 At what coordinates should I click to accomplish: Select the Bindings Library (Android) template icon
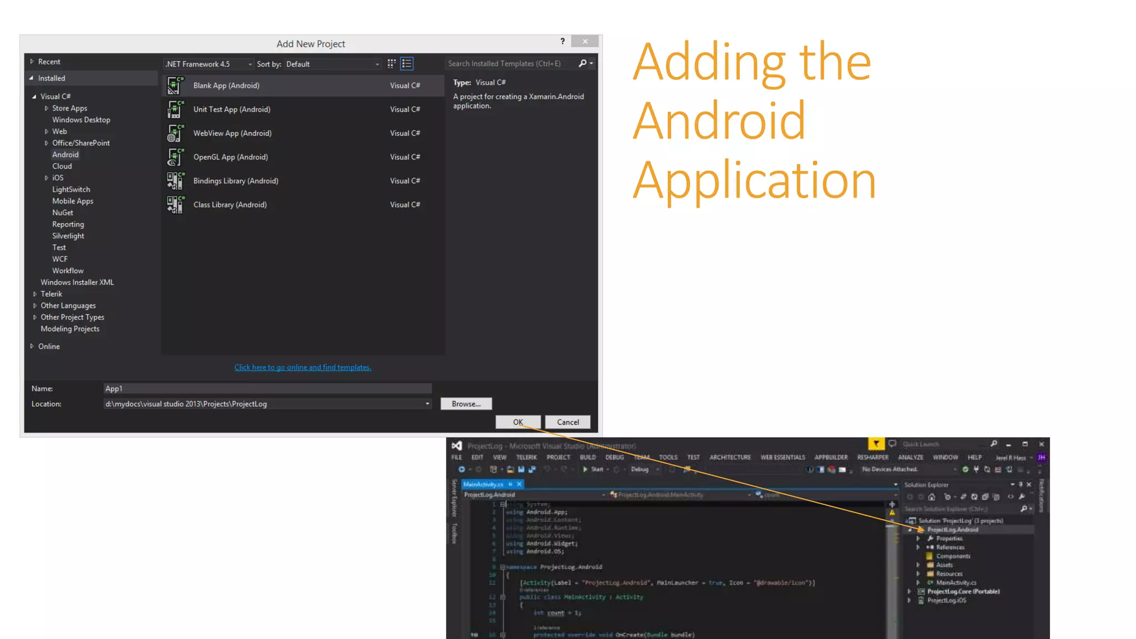(x=175, y=181)
